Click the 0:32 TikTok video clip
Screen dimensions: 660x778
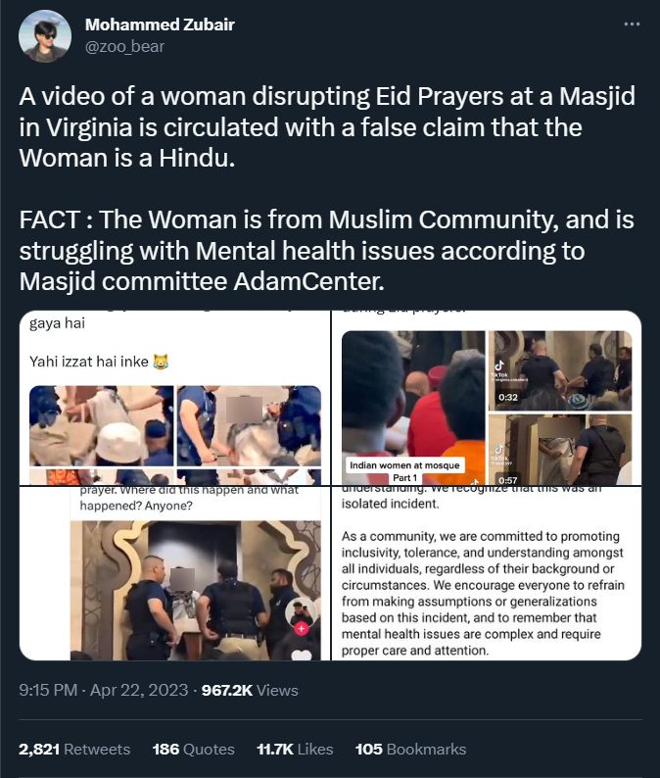[560, 370]
